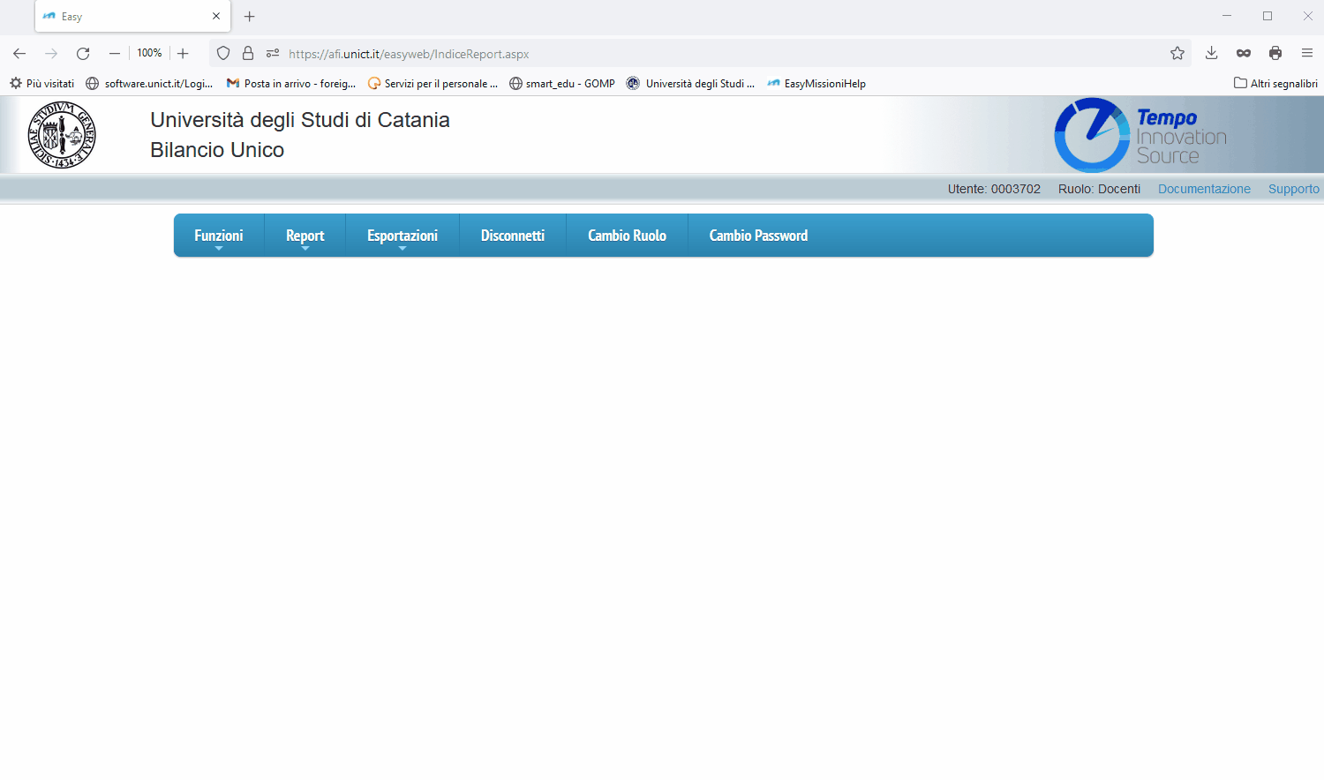The width and height of the screenshot is (1324, 780).
Task: Zoom in with the plus button
Action: tap(183, 54)
